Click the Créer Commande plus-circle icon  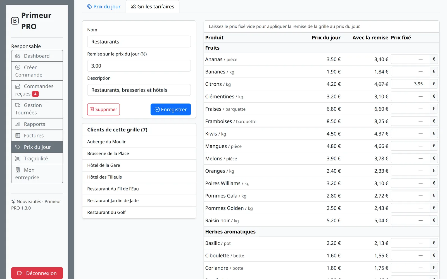click(x=18, y=67)
